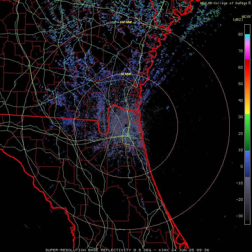
Task: Click the "100 NMI" range ring label
Action: pyautogui.click(x=125, y=22)
